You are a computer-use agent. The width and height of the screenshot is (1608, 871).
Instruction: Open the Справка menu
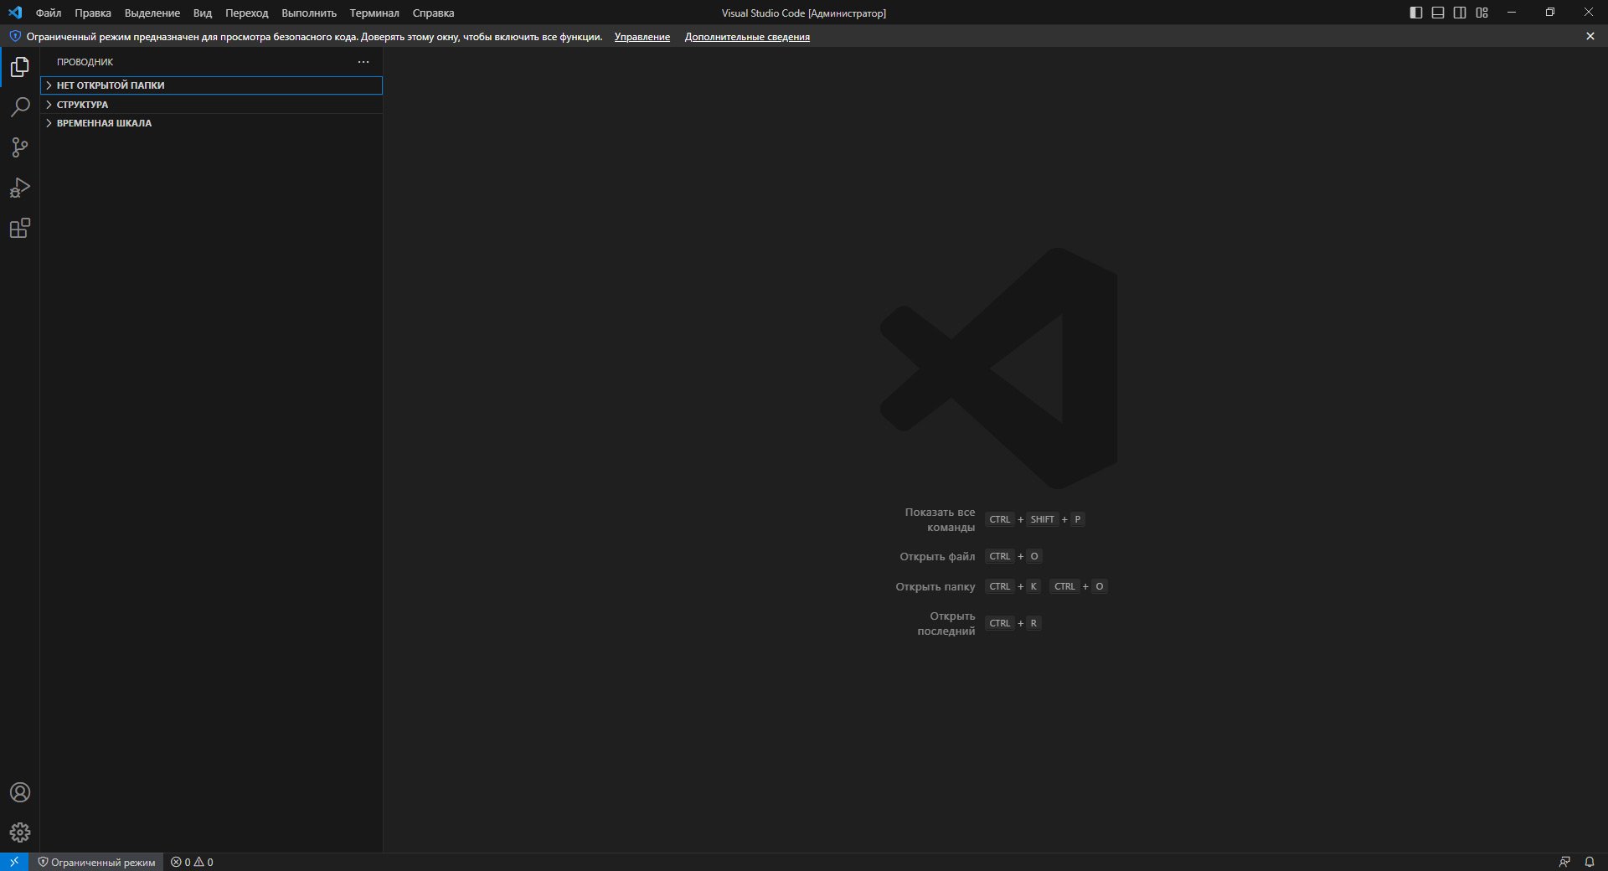coord(433,13)
